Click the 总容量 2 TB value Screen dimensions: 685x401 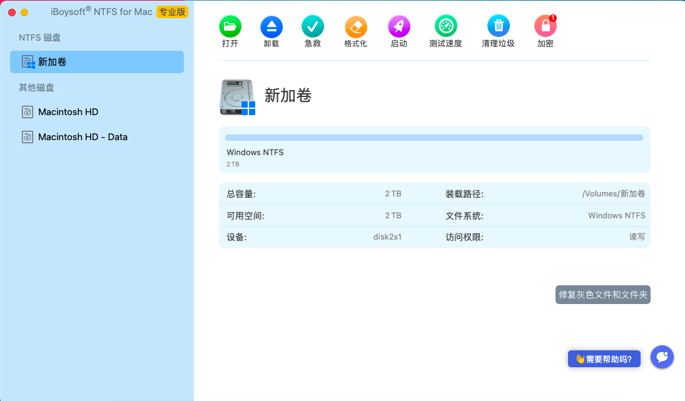tap(393, 193)
